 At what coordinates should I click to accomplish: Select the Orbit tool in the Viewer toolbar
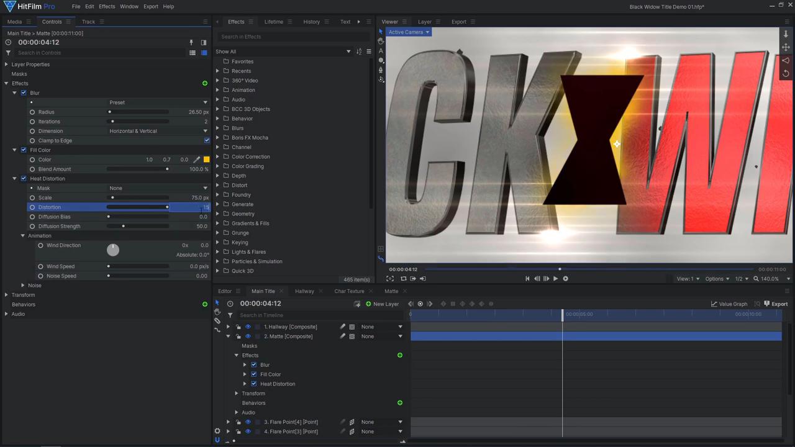[381, 79]
